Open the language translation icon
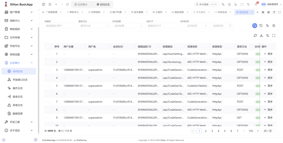The width and height of the screenshot is (283, 143). coord(223,4)
